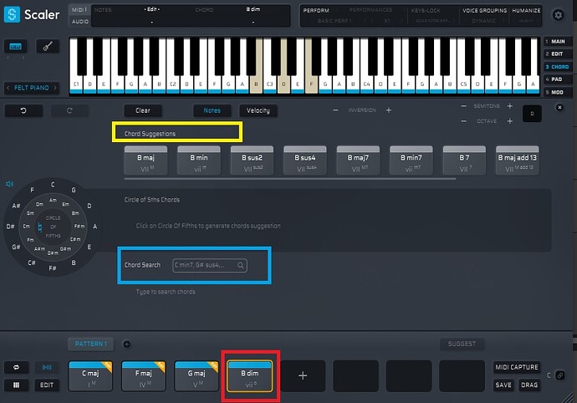The height and width of the screenshot is (403, 577).
Task: Choose the B maj add 13 suggestion
Action: [518, 161]
